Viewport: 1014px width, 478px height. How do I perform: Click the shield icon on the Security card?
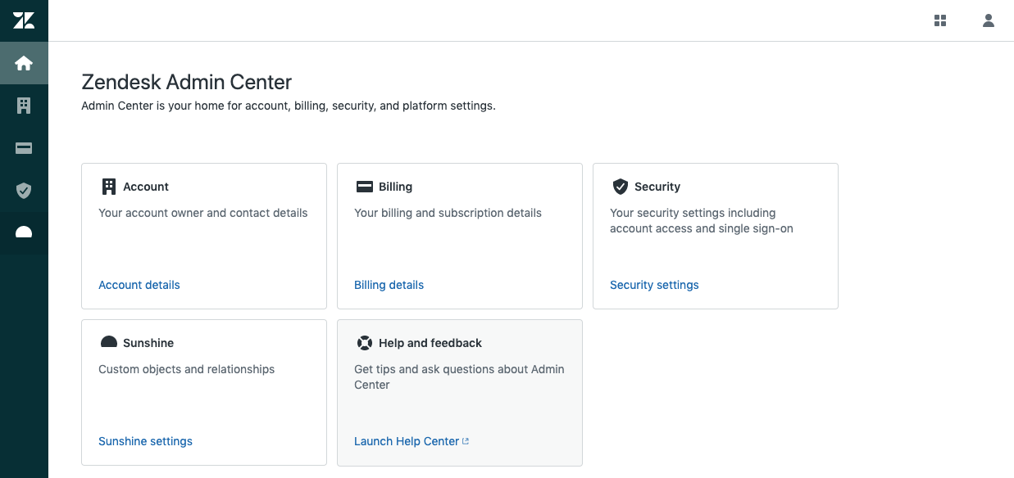click(x=621, y=186)
